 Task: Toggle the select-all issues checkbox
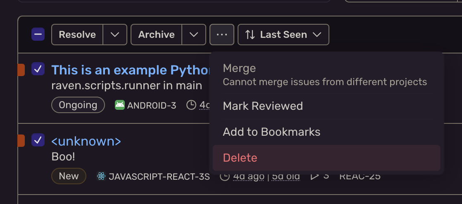tap(38, 34)
